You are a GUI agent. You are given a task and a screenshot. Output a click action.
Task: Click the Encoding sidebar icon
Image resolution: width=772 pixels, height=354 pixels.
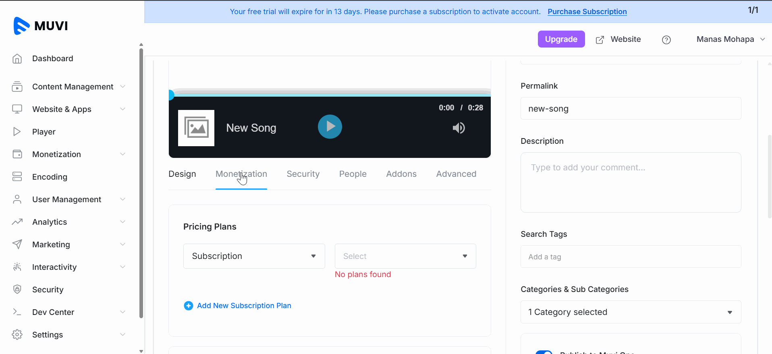point(17,177)
